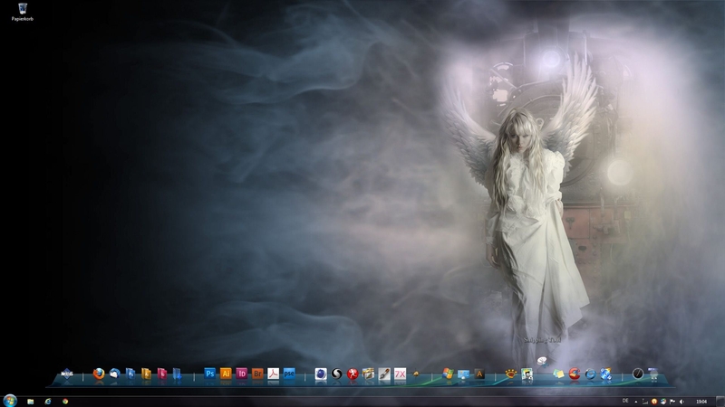Image resolution: width=725 pixels, height=407 pixels.
Task: Launch CCleaner from the dock
Action: 575,374
